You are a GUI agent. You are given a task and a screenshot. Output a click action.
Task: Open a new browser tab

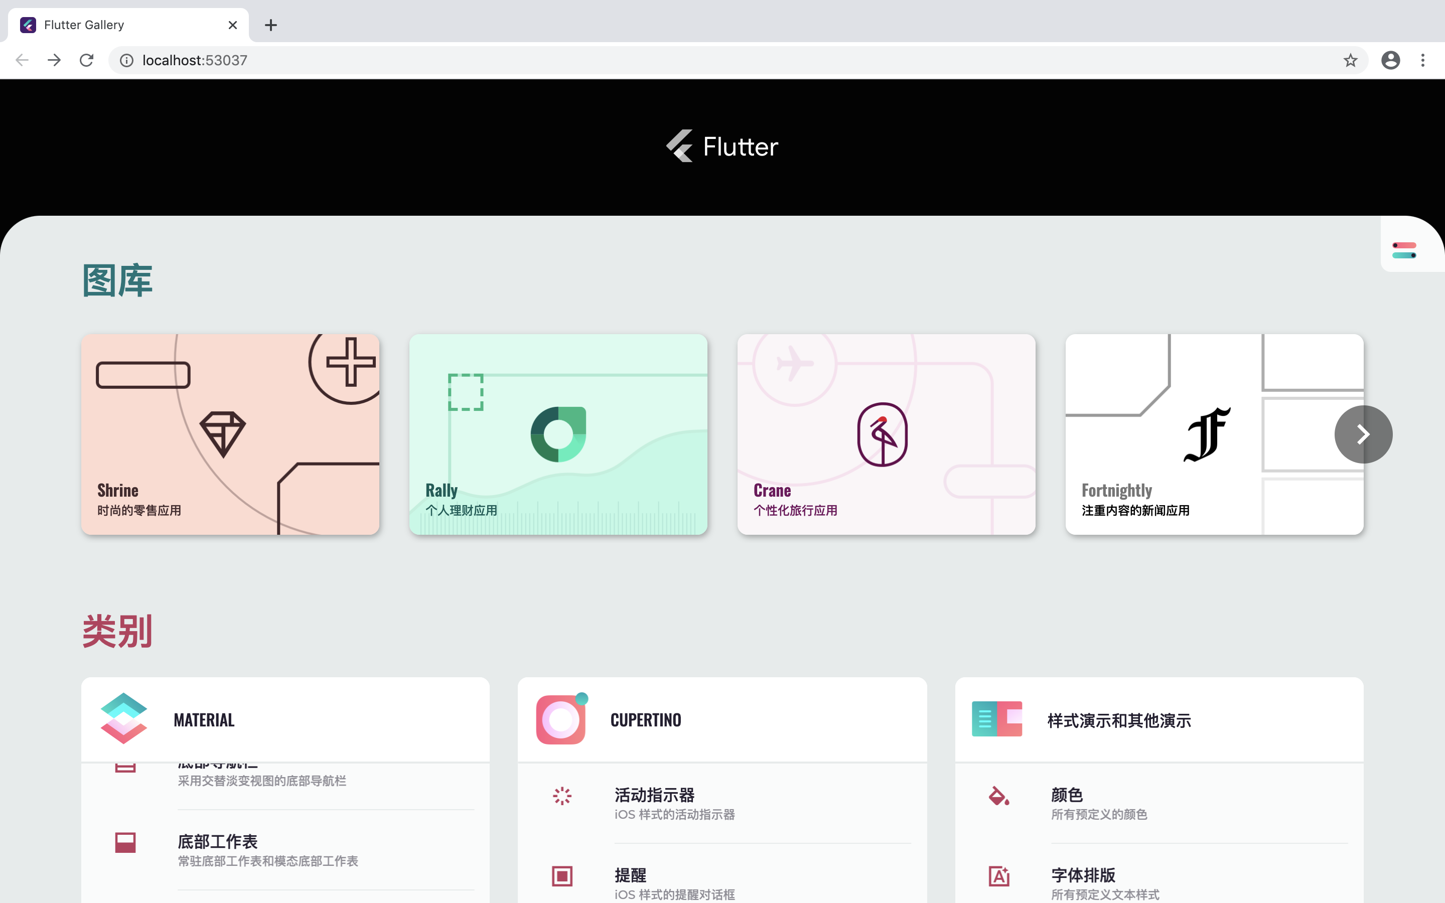(270, 25)
